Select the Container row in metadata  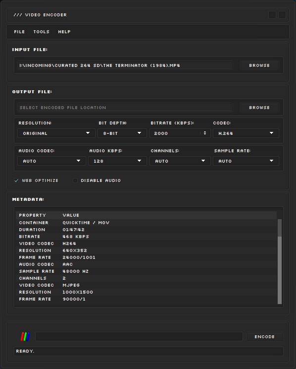tap(147, 223)
